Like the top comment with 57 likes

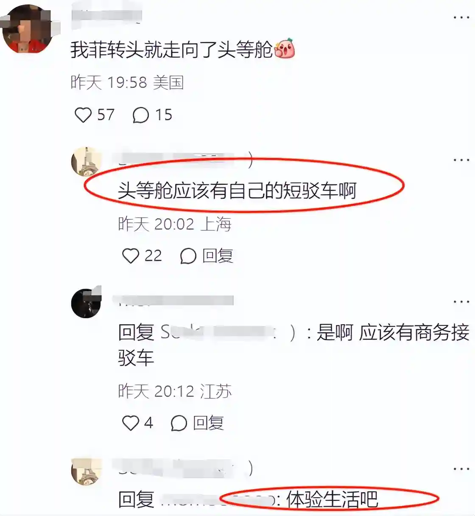click(x=83, y=115)
